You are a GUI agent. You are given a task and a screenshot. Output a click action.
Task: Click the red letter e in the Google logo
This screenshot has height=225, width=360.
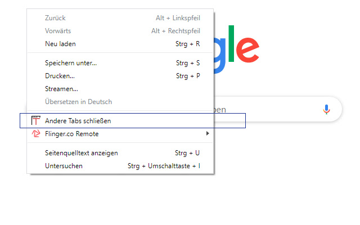(x=246, y=49)
